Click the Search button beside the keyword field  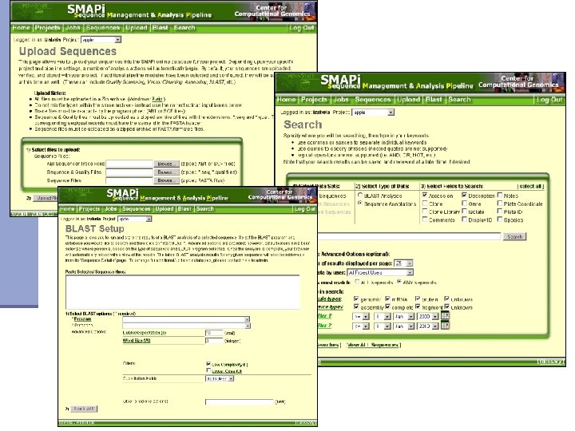(514, 237)
